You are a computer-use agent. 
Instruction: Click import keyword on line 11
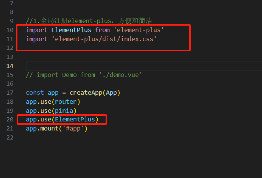click(x=37, y=39)
